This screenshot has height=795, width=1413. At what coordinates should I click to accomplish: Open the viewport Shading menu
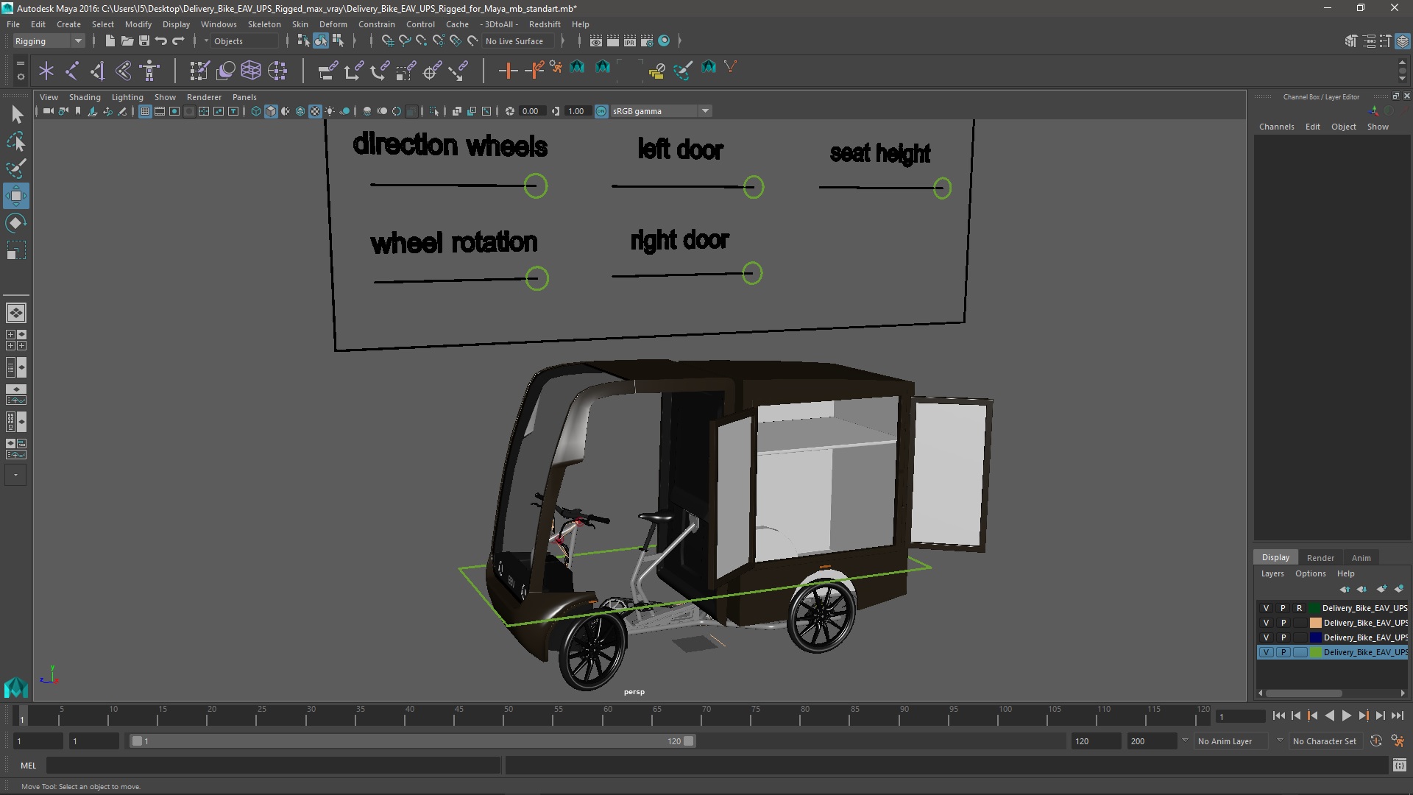(84, 97)
